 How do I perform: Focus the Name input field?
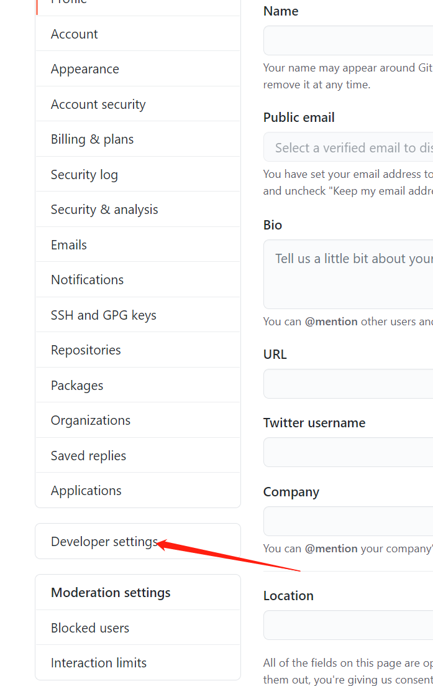pyautogui.click(x=348, y=40)
